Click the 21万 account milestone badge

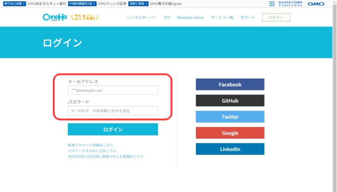(85, 17)
